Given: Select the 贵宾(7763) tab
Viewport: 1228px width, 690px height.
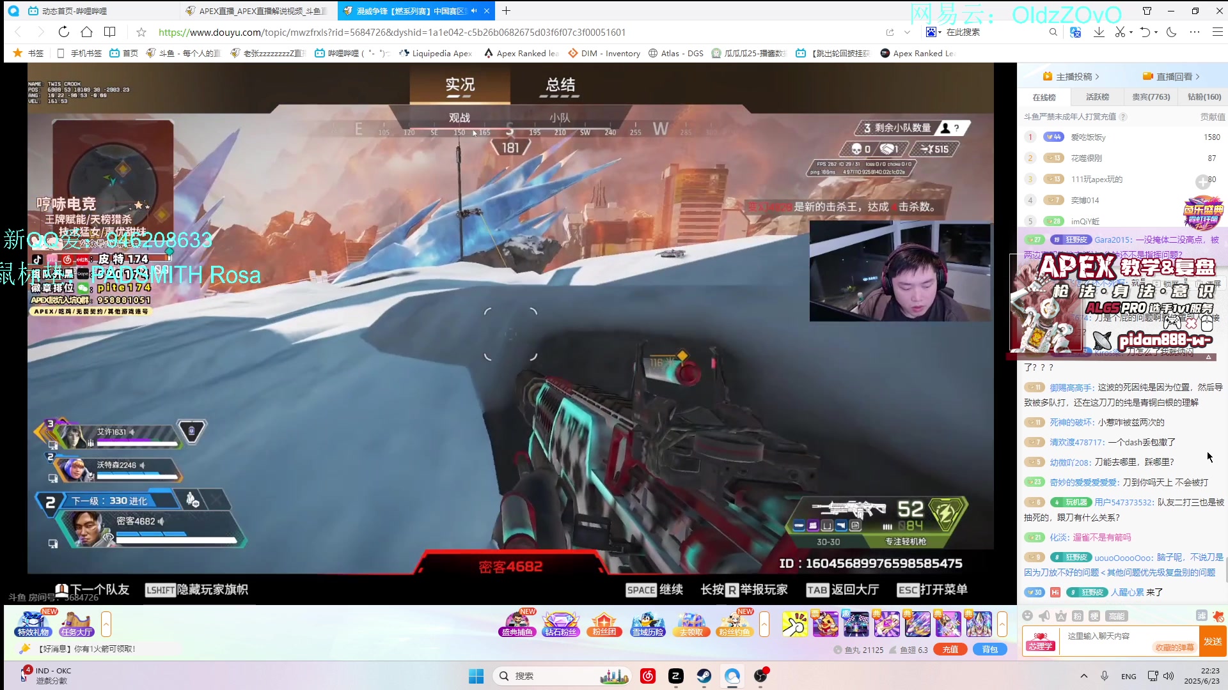Looking at the screenshot, I should point(1151,97).
